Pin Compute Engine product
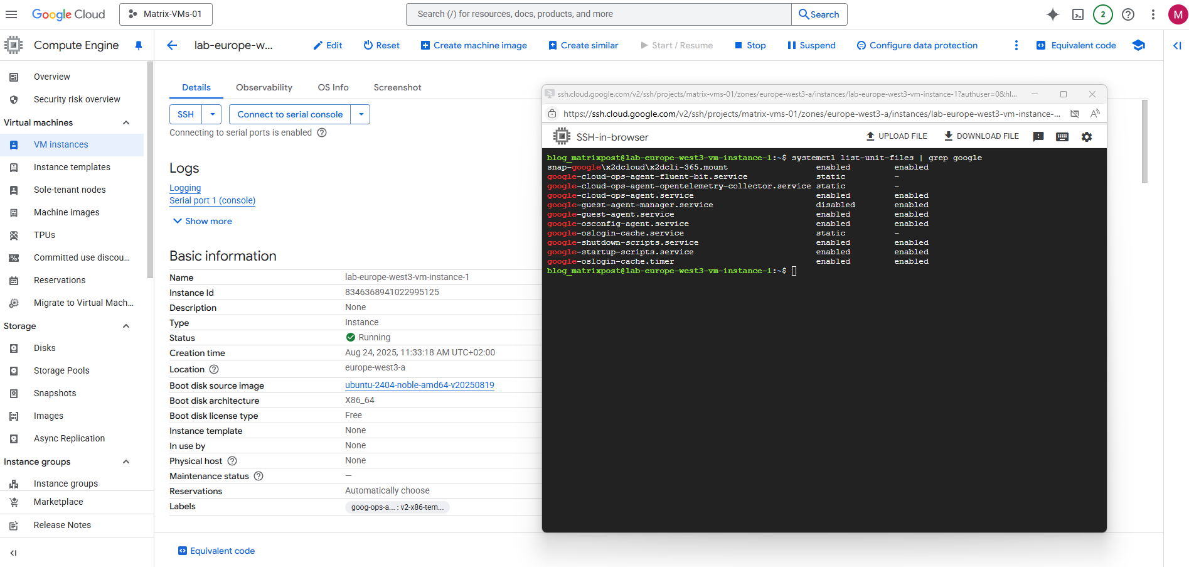The height and width of the screenshot is (567, 1189). (x=139, y=45)
